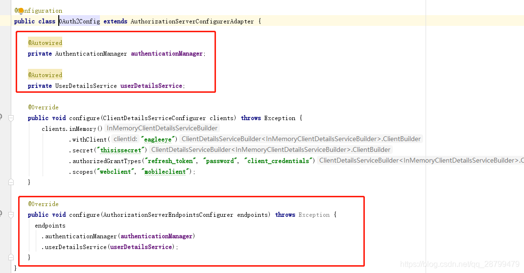Click the "eagleeye" string literal
The height and width of the screenshot is (273, 524).
coord(158,139)
